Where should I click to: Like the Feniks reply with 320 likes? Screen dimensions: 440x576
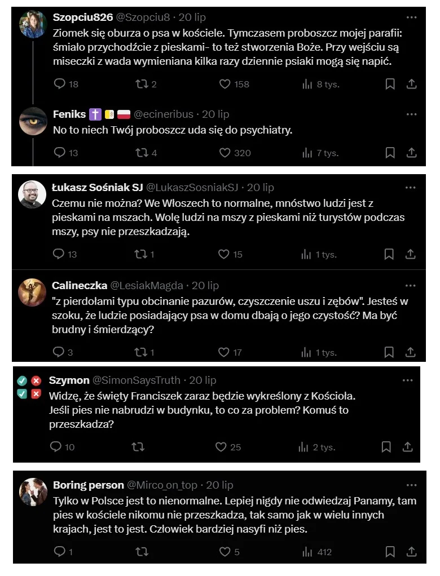(x=225, y=153)
